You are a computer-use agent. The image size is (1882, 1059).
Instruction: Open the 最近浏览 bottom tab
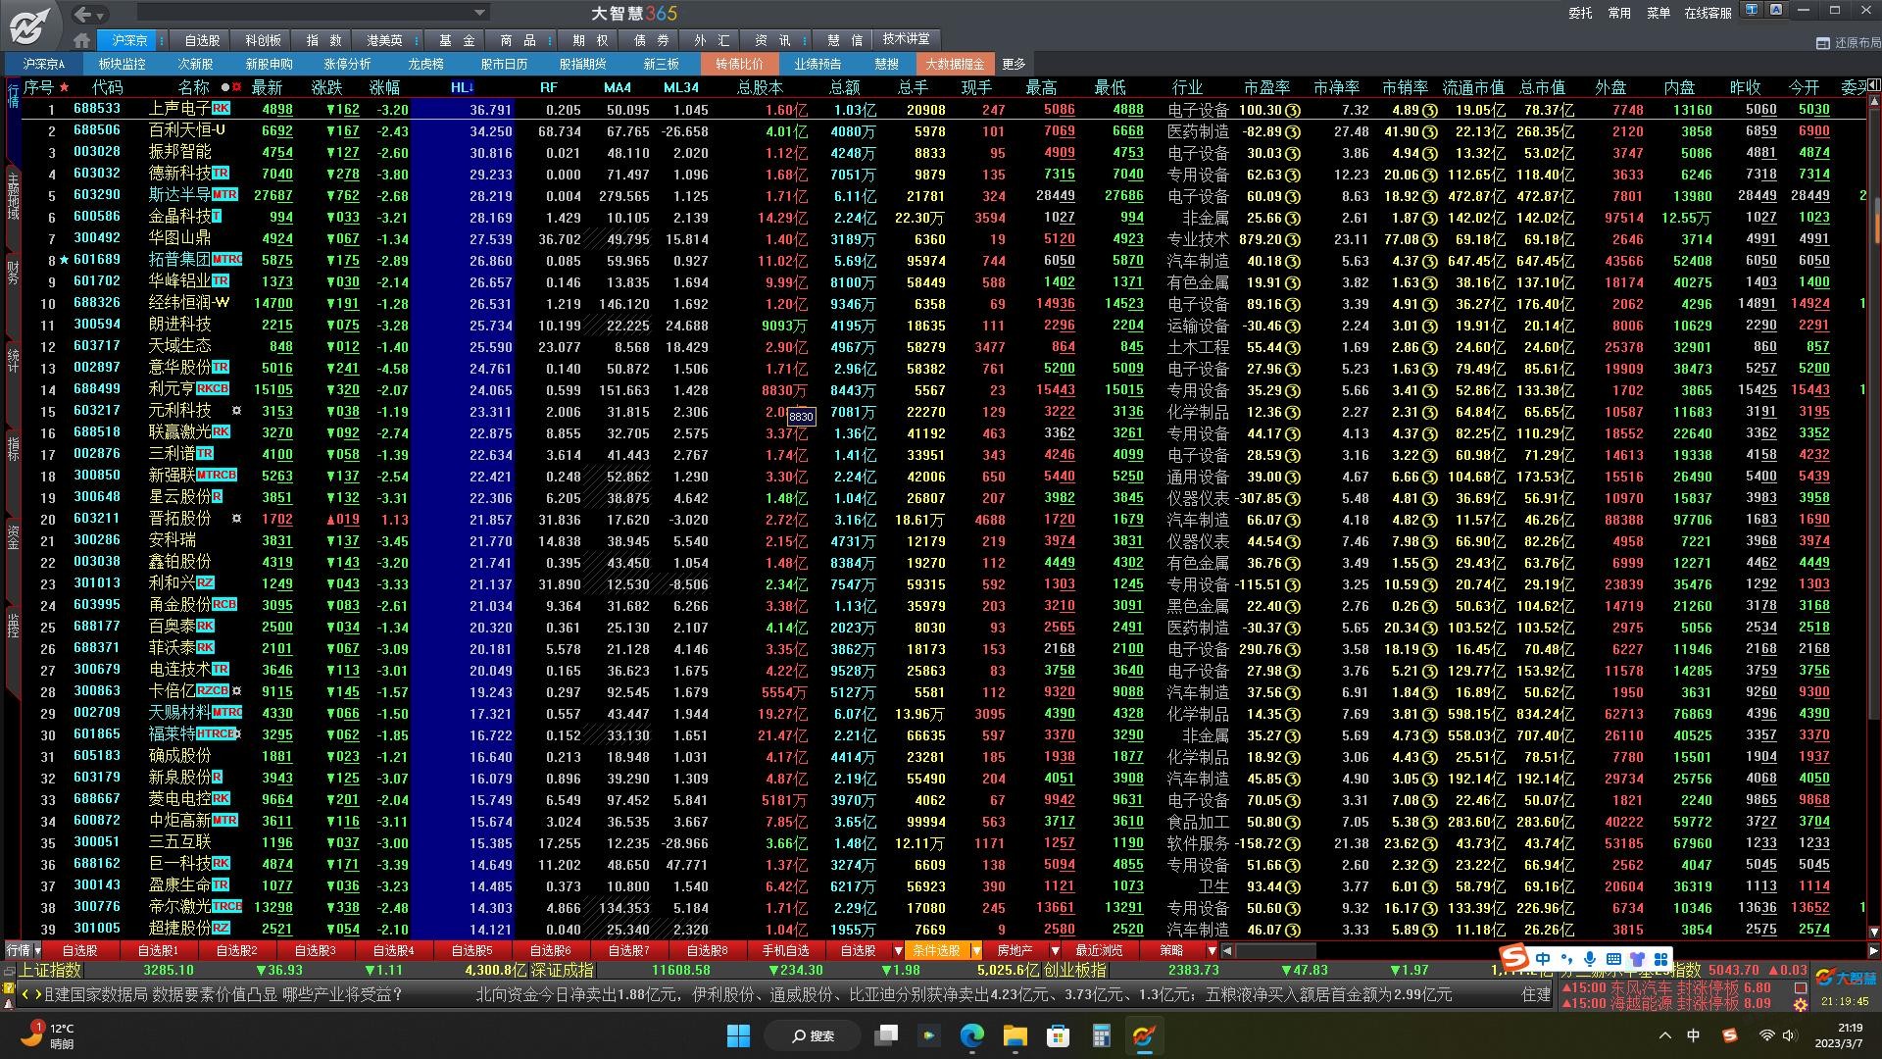1099,950
